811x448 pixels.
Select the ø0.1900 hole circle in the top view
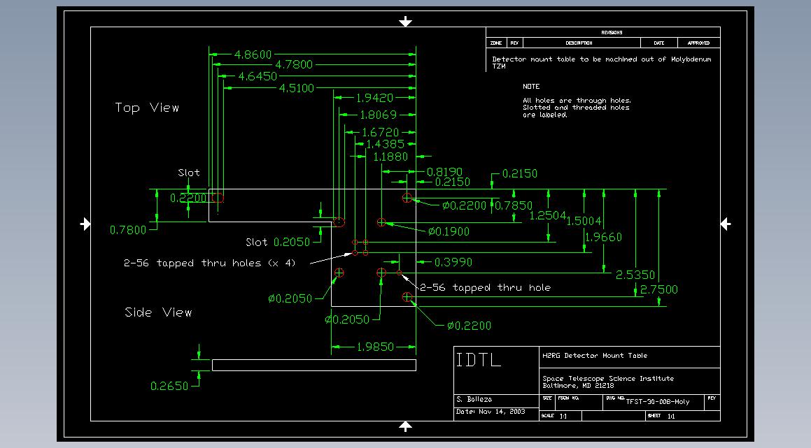[381, 222]
